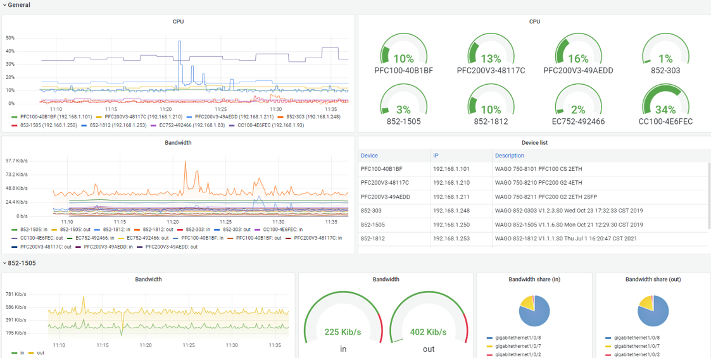Toggle PFC200V3-48117C (192.168.1.210) CPU legend series

[x=143, y=116]
